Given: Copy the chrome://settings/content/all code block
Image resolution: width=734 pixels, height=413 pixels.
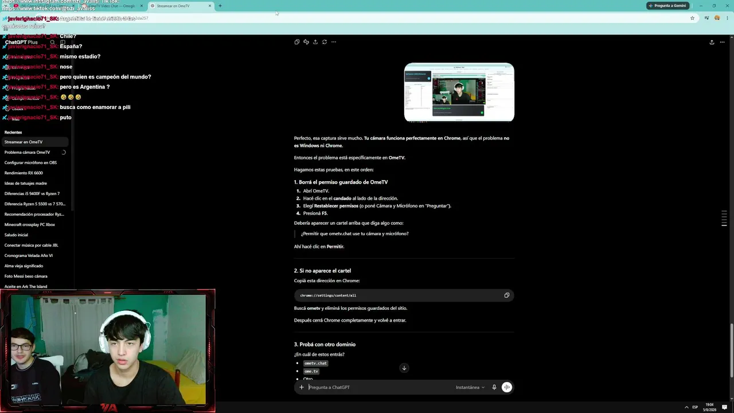Looking at the screenshot, I should [506, 295].
